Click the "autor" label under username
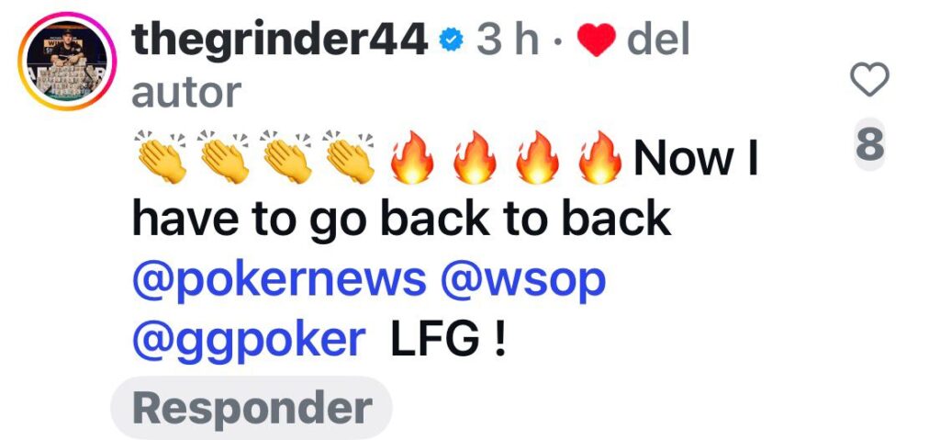 [x=186, y=93]
